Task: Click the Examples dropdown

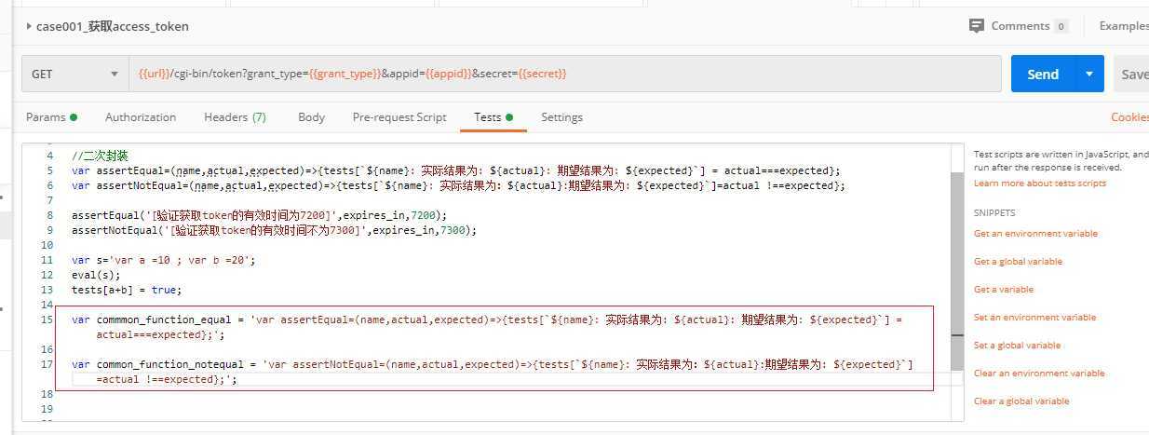Action: coord(1123,26)
